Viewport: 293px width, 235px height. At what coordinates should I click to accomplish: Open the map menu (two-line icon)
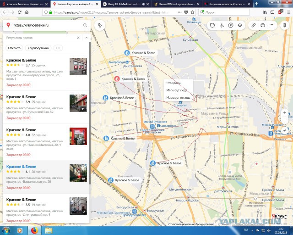point(272,25)
